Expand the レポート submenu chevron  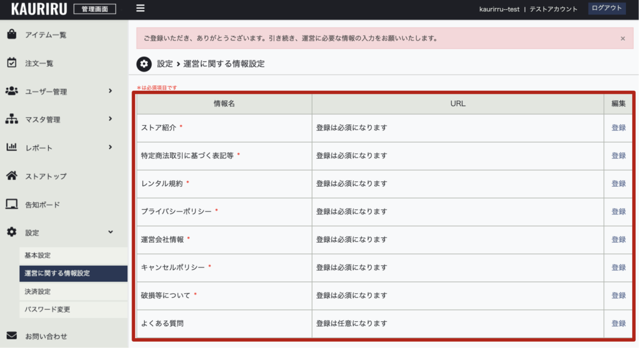(110, 147)
